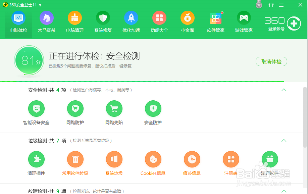Click the 正在进行体检:安全检测 status text
The image size is (308, 194).
pos(94,56)
